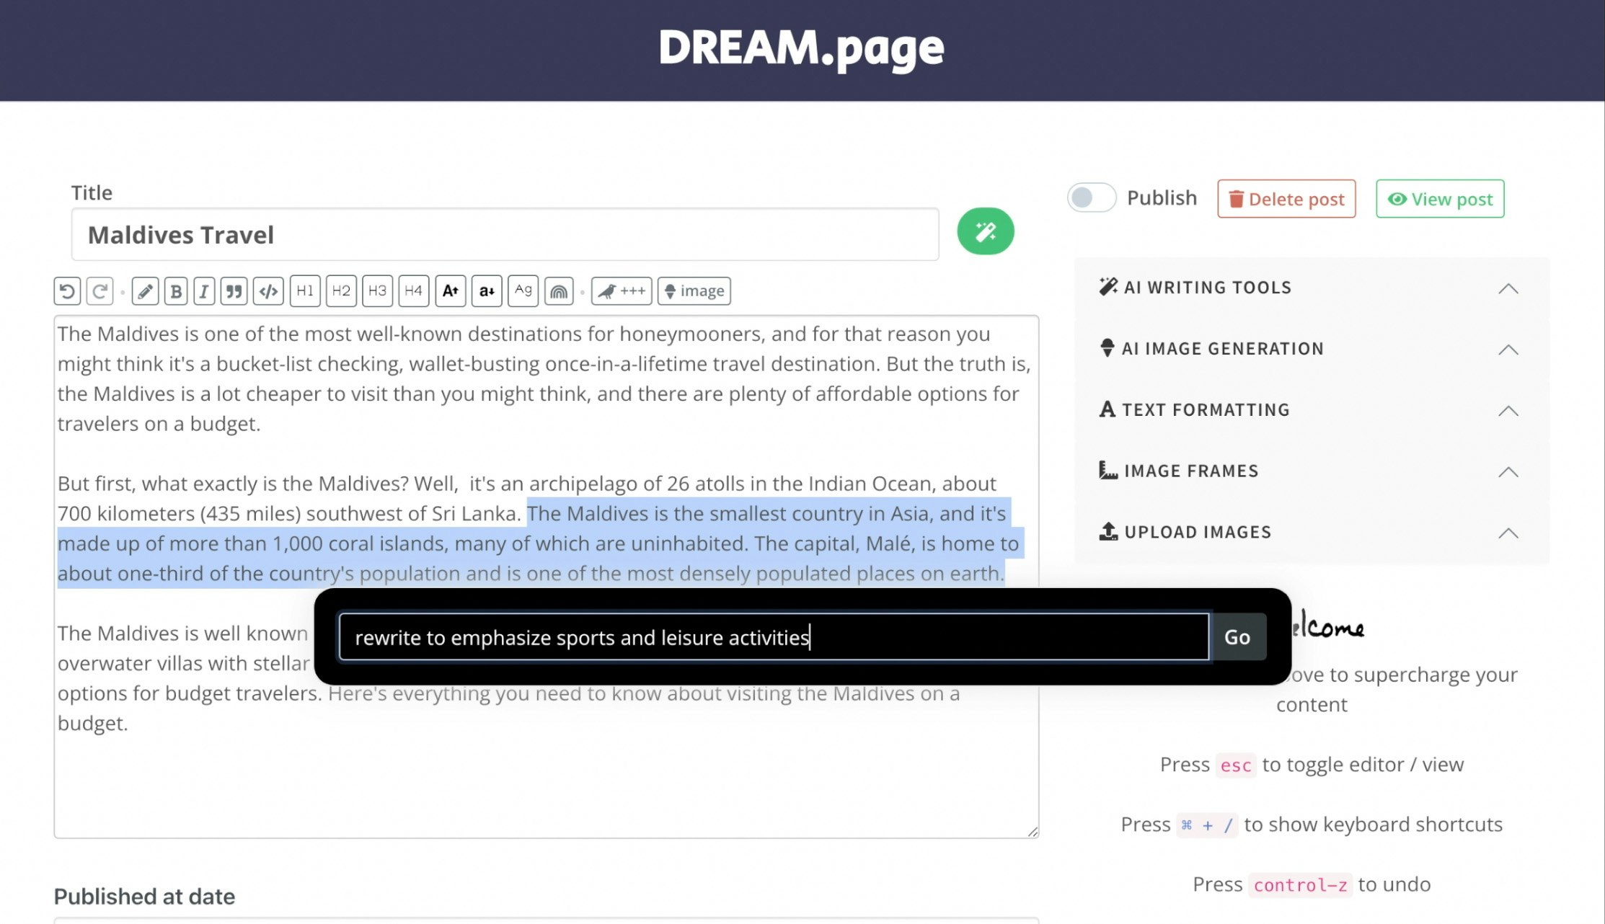Collapse the AI Image Generation section chevron
Image resolution: width=1605 pixels, height=924 pixels.
coord(1508,350)
